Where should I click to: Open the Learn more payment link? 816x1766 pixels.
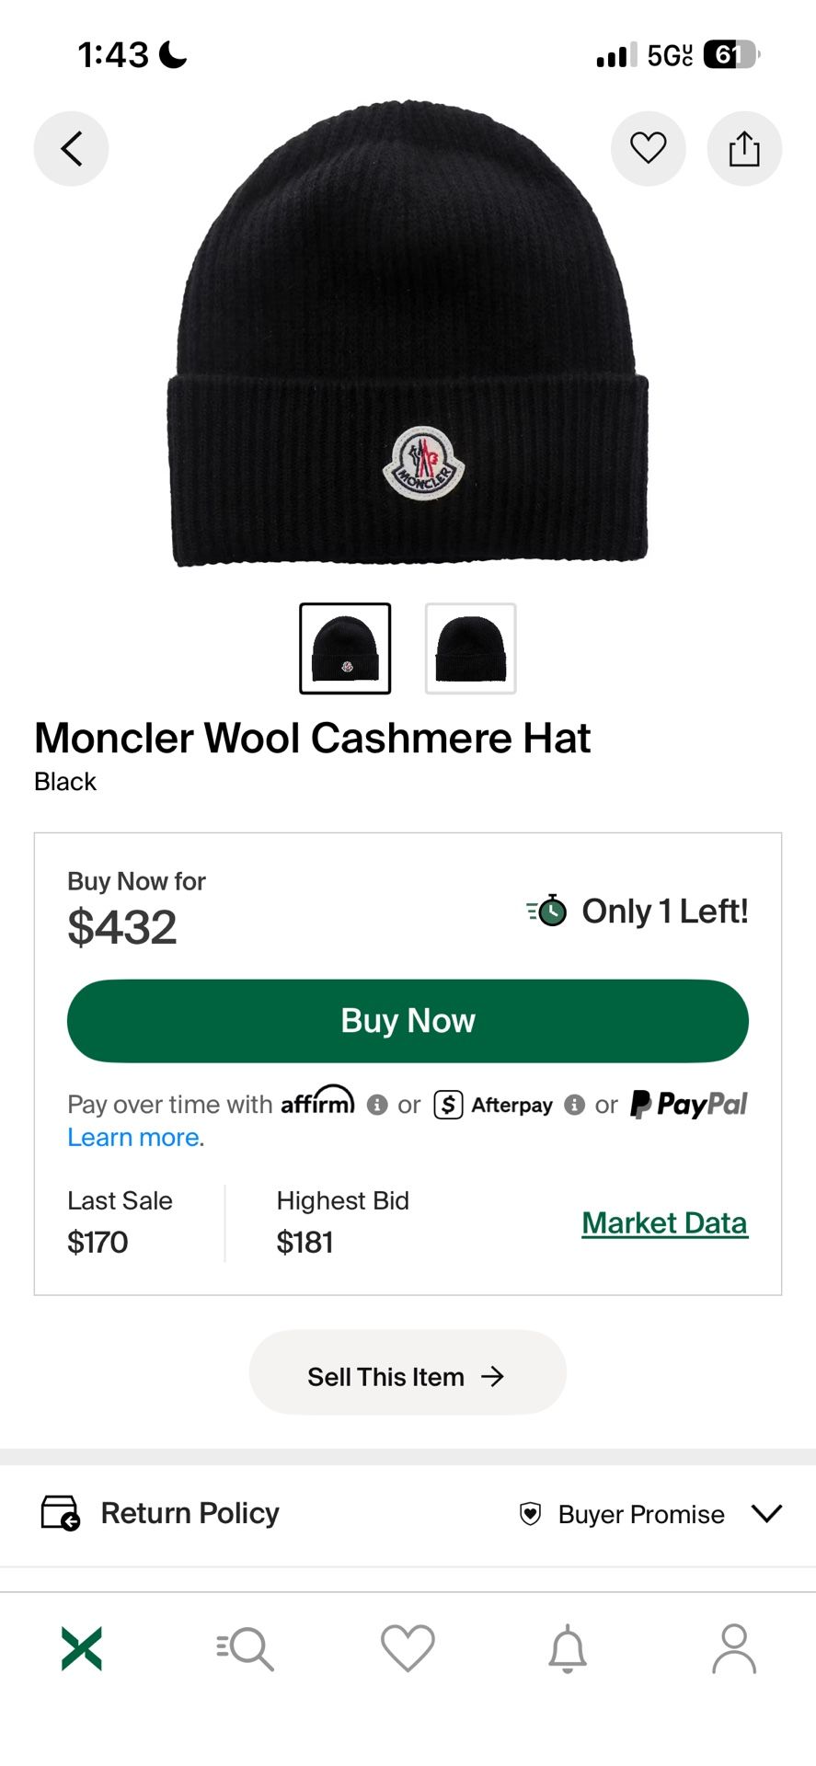click(x=132, y=1137)
